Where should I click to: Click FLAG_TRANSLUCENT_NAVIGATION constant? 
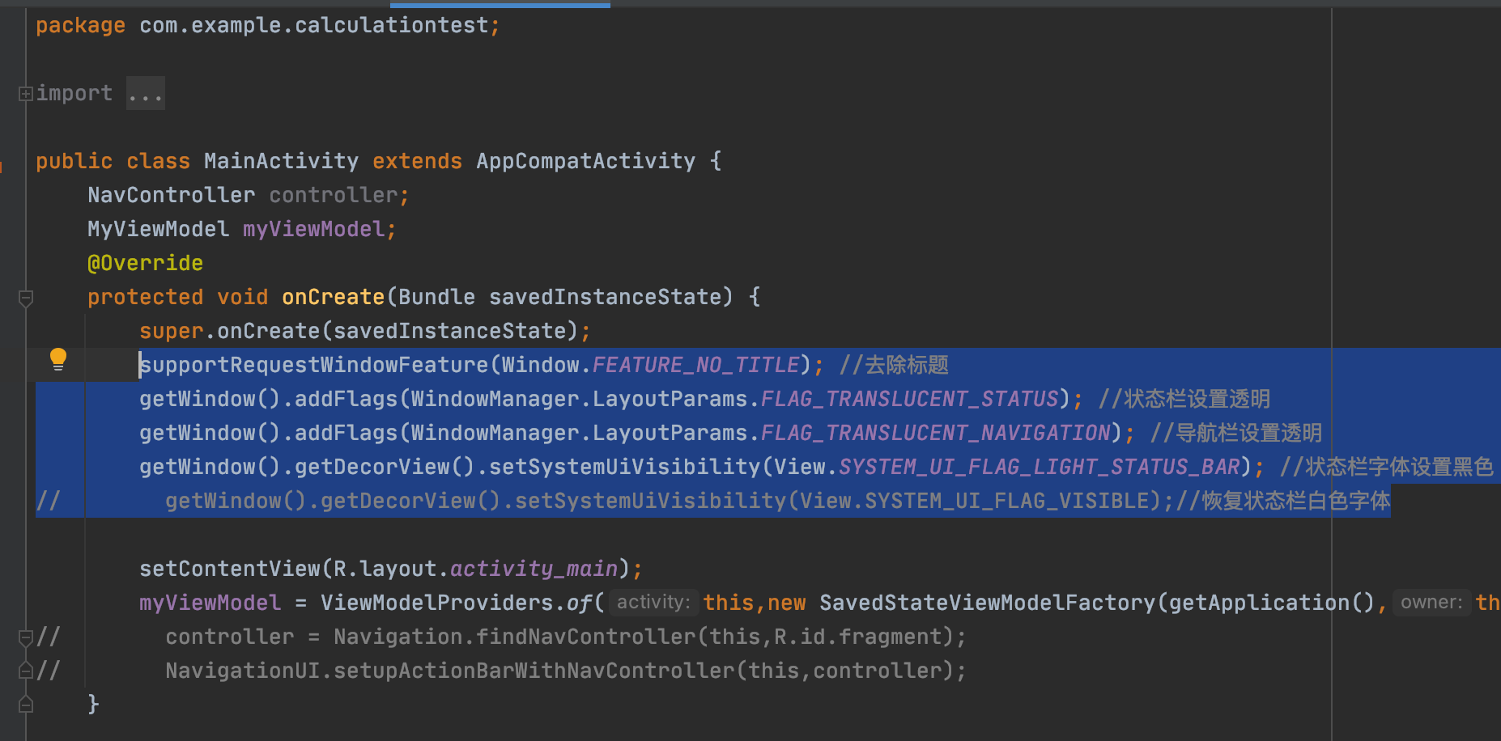point(936,433)
